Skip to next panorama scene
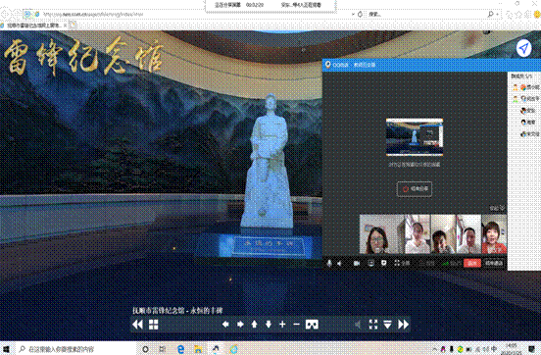 (403, 325)
